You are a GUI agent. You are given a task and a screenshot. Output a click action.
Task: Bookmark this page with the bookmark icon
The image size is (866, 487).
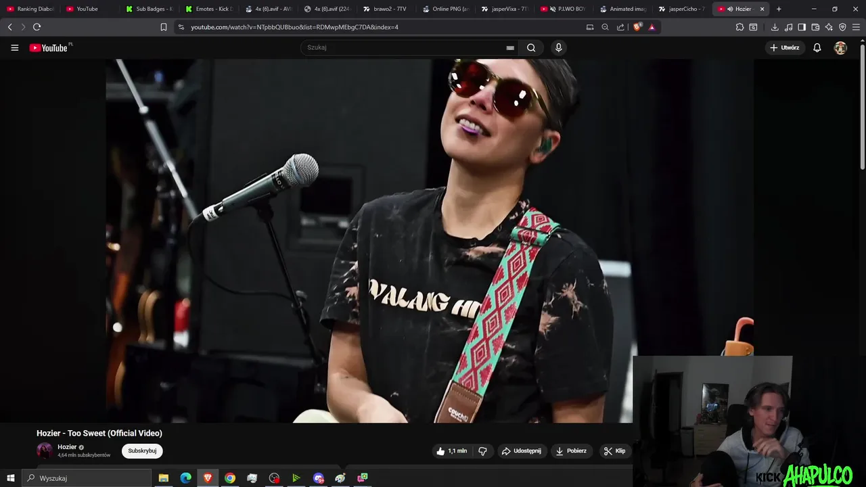click(x=163, y=27)
